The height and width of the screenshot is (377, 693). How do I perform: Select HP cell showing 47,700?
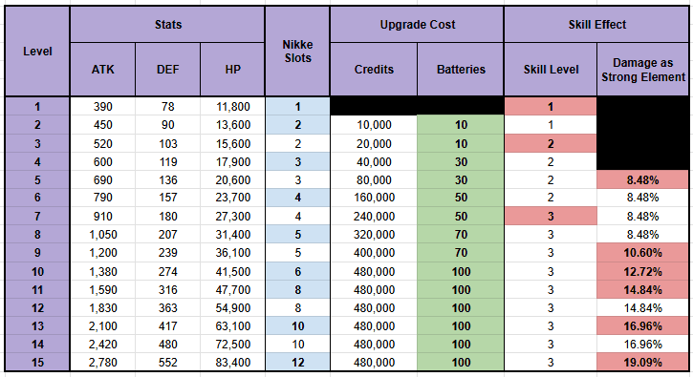click(232, 289)
